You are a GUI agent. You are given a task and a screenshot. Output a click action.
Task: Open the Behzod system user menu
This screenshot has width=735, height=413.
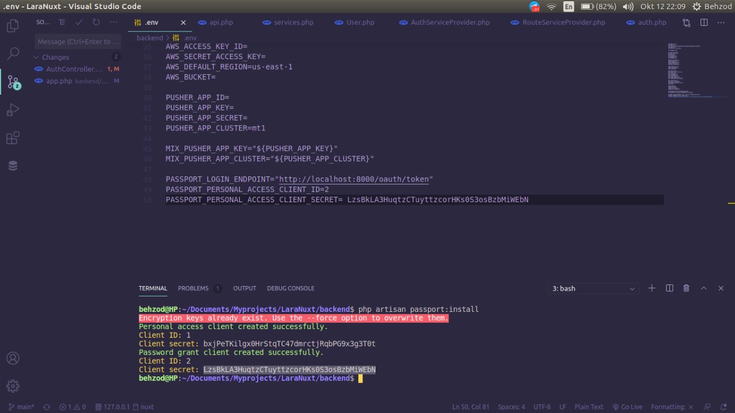pos(711,7)
